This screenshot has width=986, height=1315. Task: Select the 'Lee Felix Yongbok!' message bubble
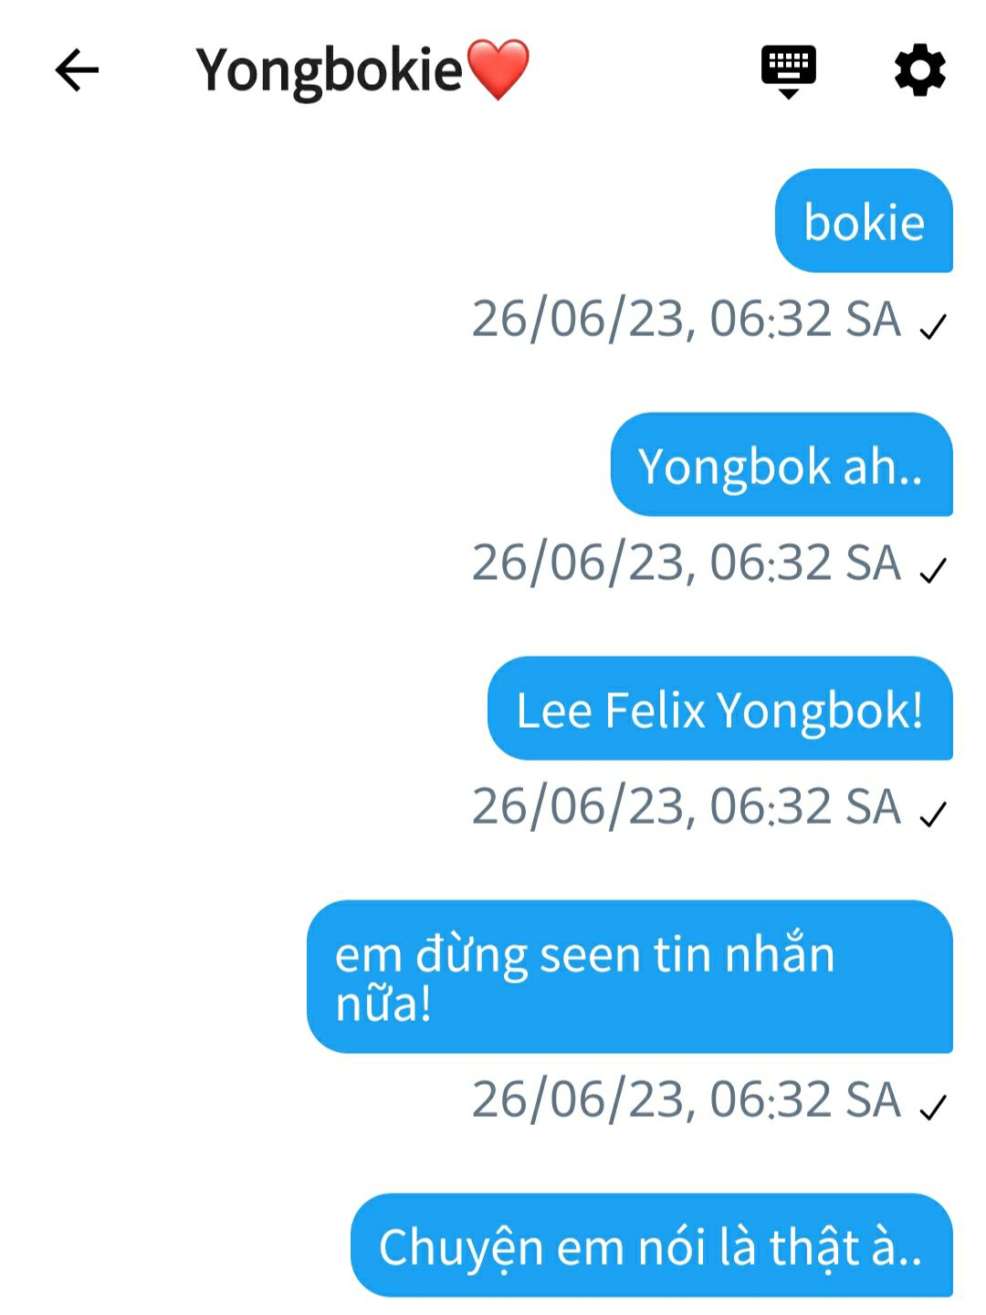coord(720,708)
